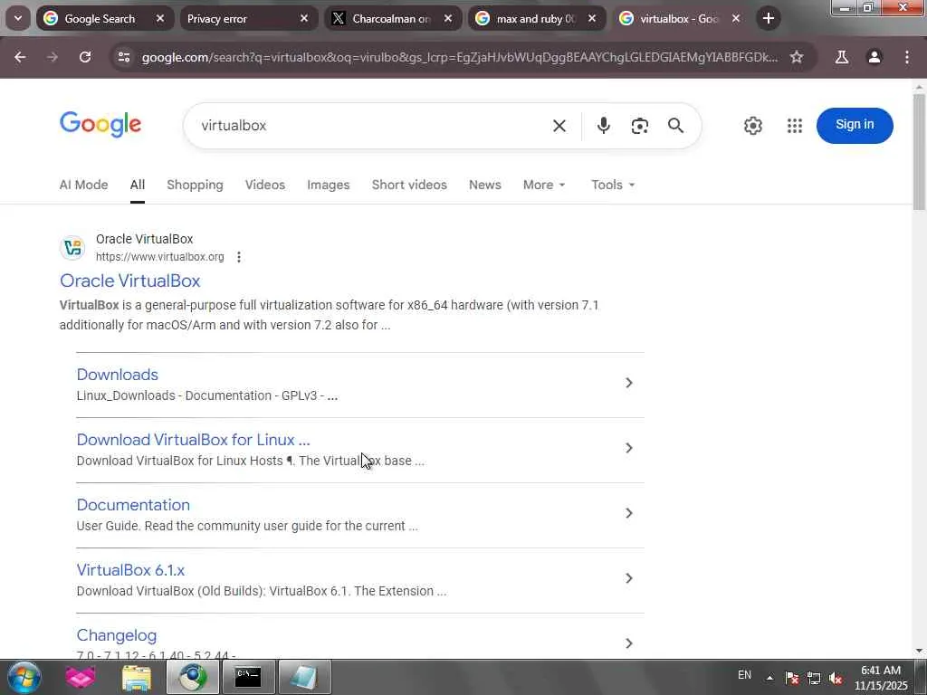Click the network tray icon
The image size is (927, 695).
pos(814,678)
